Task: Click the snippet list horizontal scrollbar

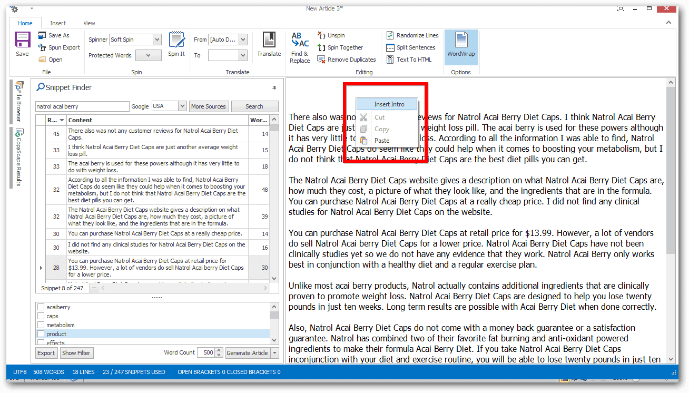Action: pyautogui.click(x=184, y=288)
